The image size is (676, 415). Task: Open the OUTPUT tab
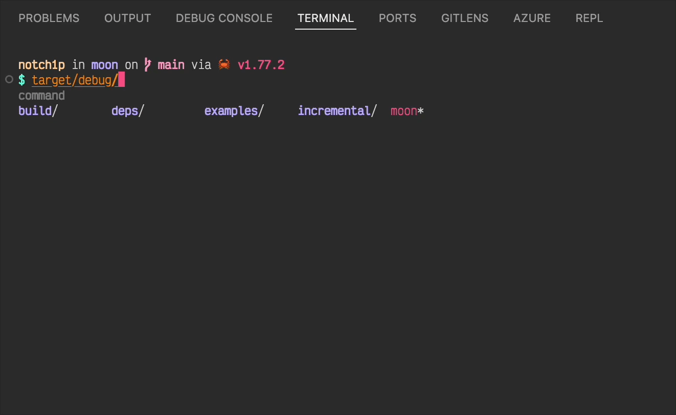(x=127, y=18)
